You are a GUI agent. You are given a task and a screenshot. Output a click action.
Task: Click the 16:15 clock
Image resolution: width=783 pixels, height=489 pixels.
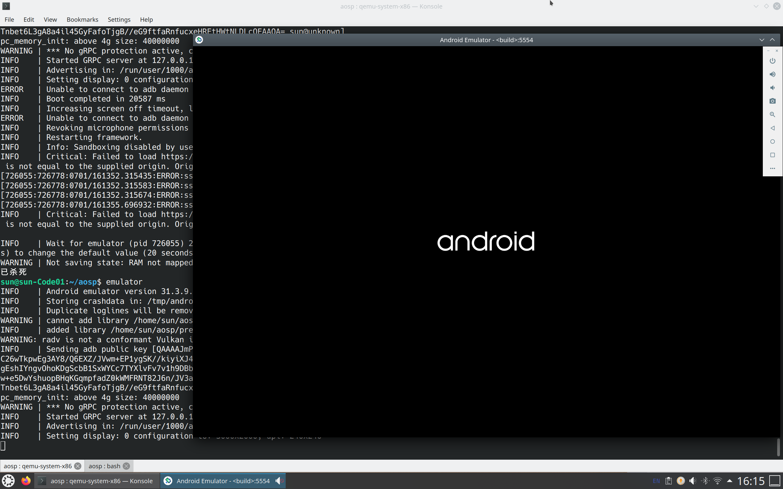(751, 481)
